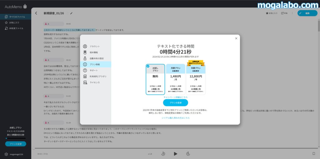The width and height of the screenshot is (320, 159).
Task: Open 利用規約/プラポリ document entry
Action: (98, 76)
